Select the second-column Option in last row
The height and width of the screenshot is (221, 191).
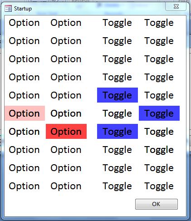coord(66,186)
